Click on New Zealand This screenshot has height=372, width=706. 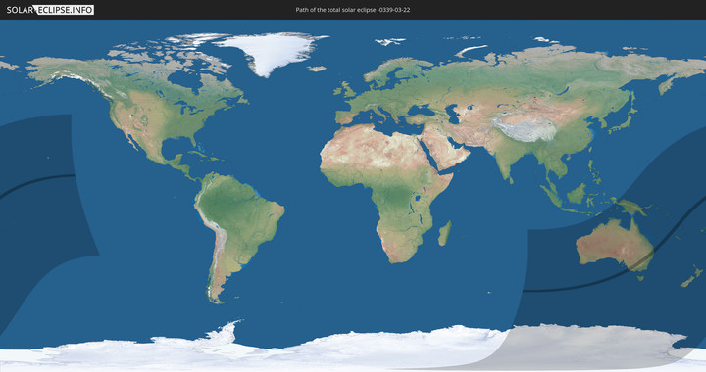click(691, 276)
